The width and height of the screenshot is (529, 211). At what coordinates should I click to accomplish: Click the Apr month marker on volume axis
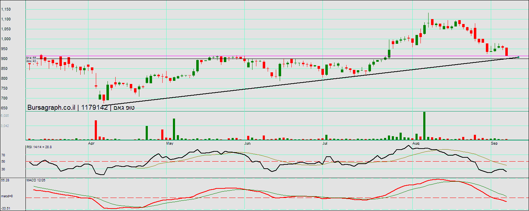91,144
